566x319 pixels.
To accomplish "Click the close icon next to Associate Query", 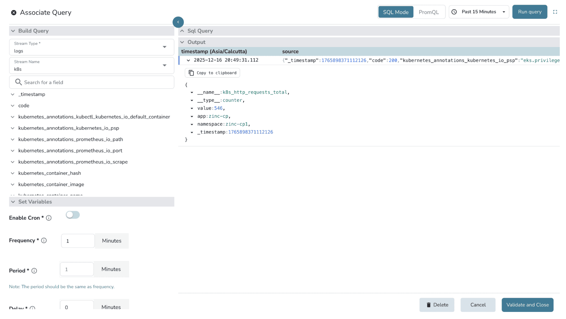I will (14, 12).
